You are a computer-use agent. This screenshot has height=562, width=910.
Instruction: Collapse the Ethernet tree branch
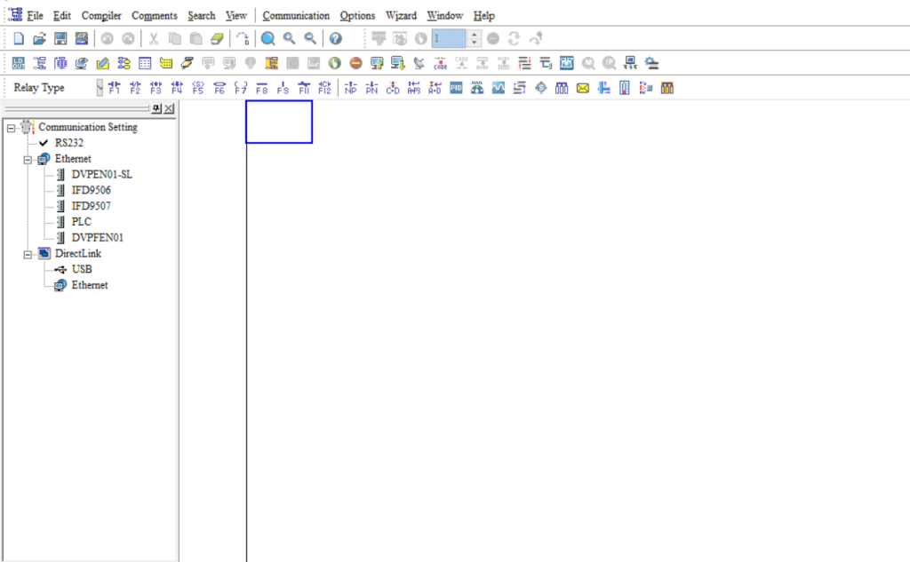(28, 158)
